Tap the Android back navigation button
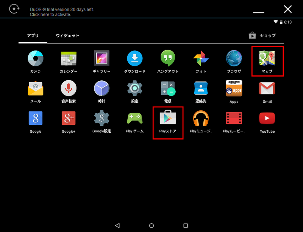The image size is (303, 232). pos(117,226)
